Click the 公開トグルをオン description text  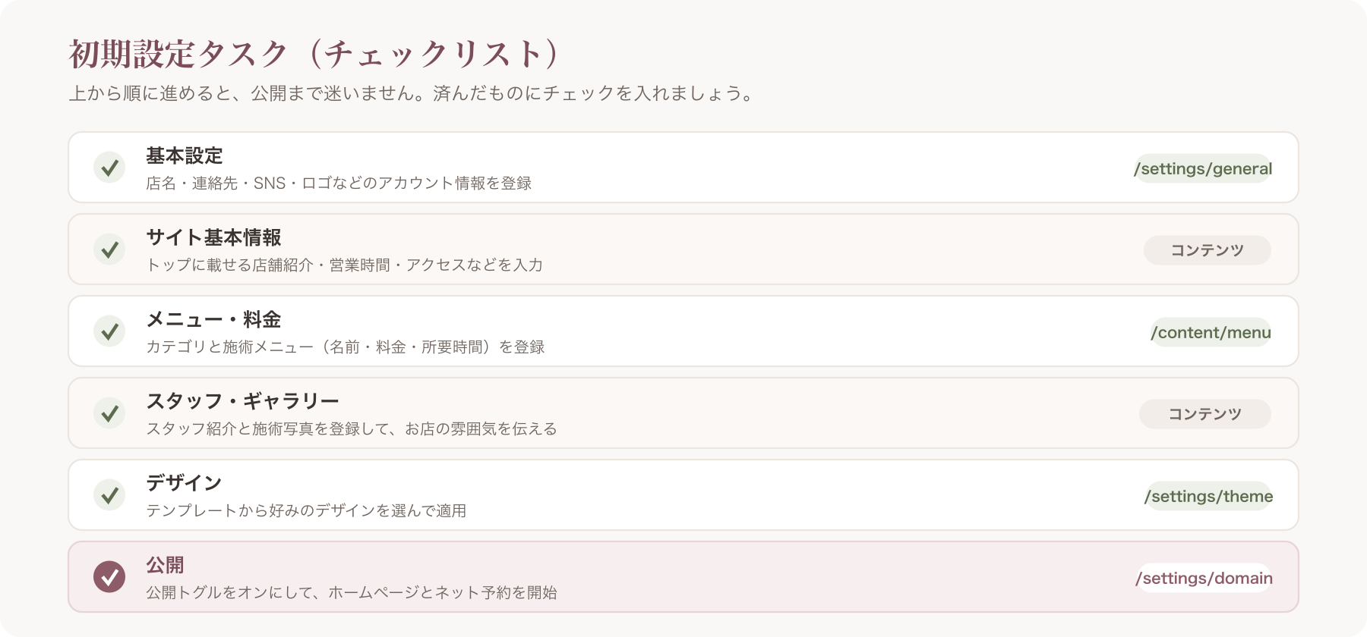(x=352, y=592)
